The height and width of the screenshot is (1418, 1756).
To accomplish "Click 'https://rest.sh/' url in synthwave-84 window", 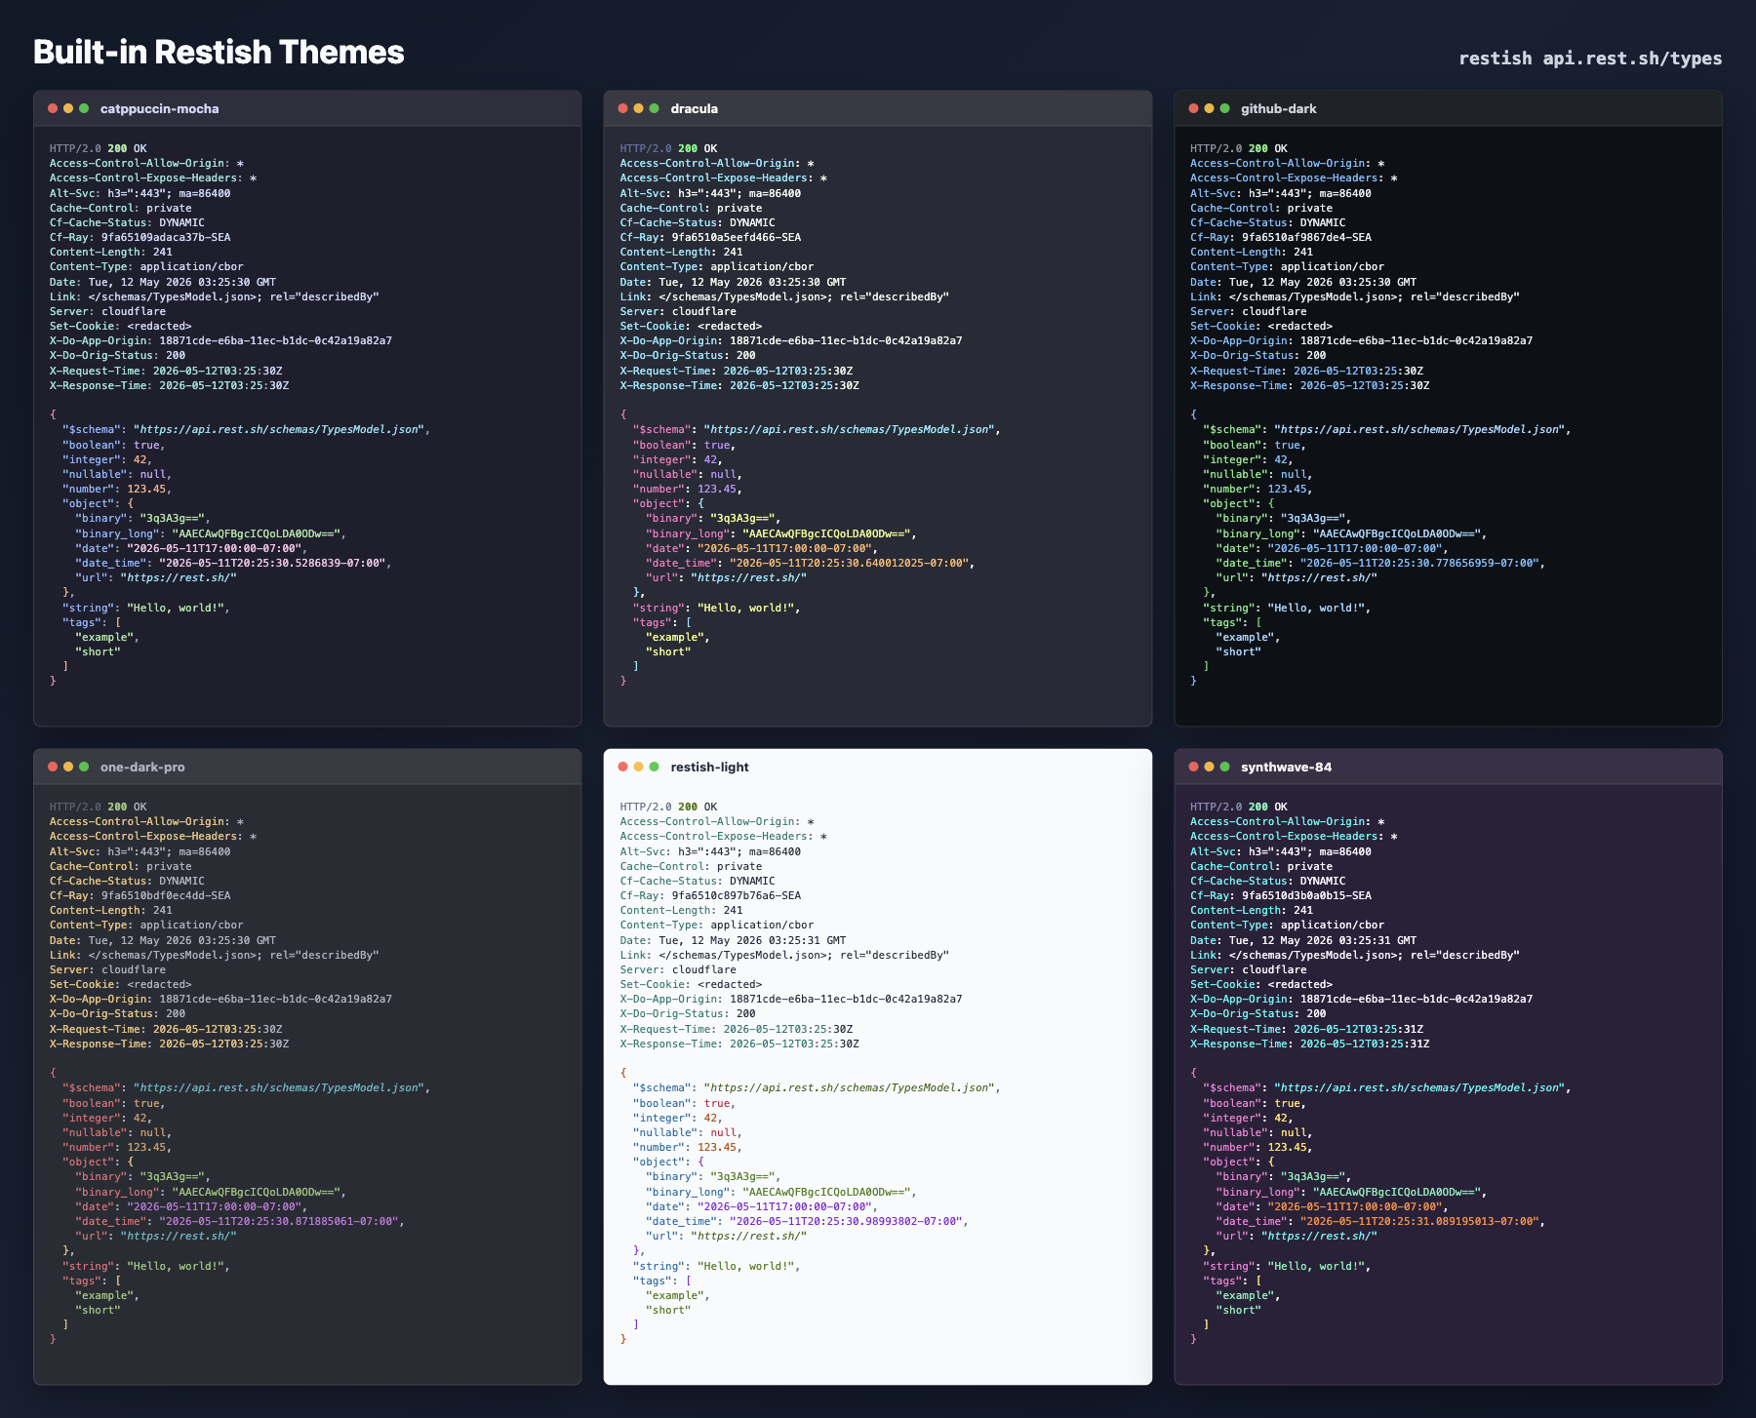I will 1319,1236.
